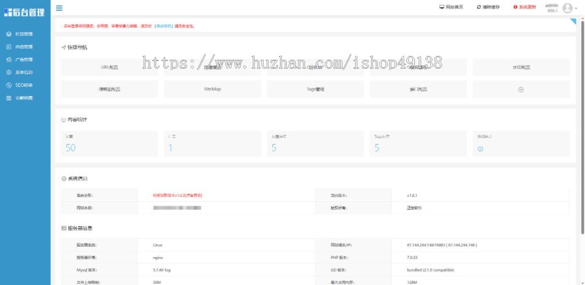
Task: Click the red 系统更新 link
Action: point(527,7)
